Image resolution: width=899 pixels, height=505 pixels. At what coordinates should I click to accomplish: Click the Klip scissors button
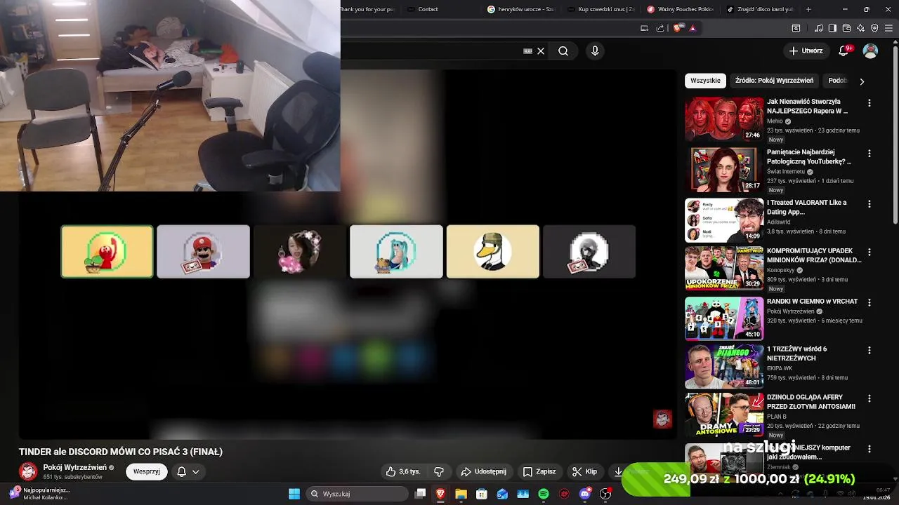coord(584,471)
